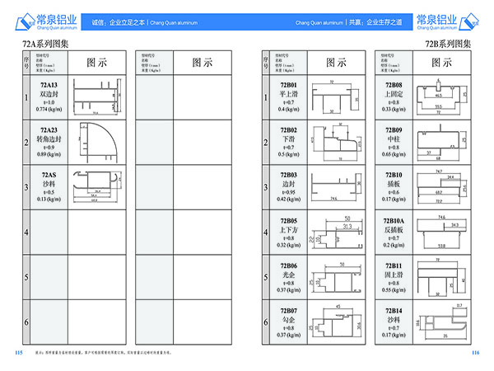View the 72B10A 反插板 profile drawing
This screenshot has width=494, height=371.
click(441, 232)
